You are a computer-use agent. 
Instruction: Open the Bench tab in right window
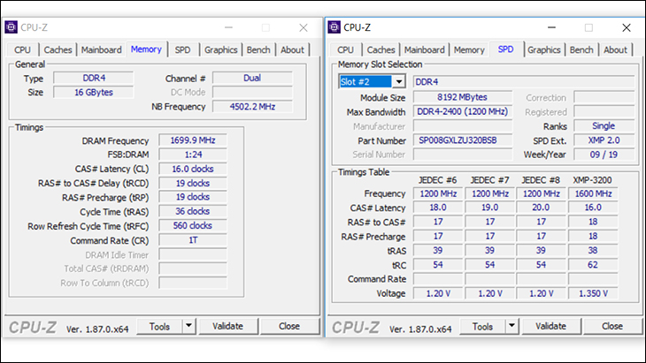click(581, 49)
